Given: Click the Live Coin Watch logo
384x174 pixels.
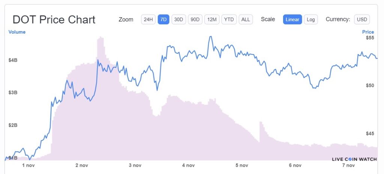Looking at the screenshot, I should click(354, 159).
